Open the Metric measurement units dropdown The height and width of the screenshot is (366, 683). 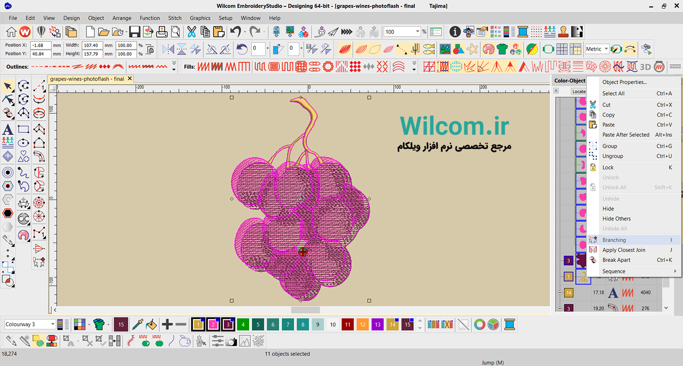[x=606, y=49]
